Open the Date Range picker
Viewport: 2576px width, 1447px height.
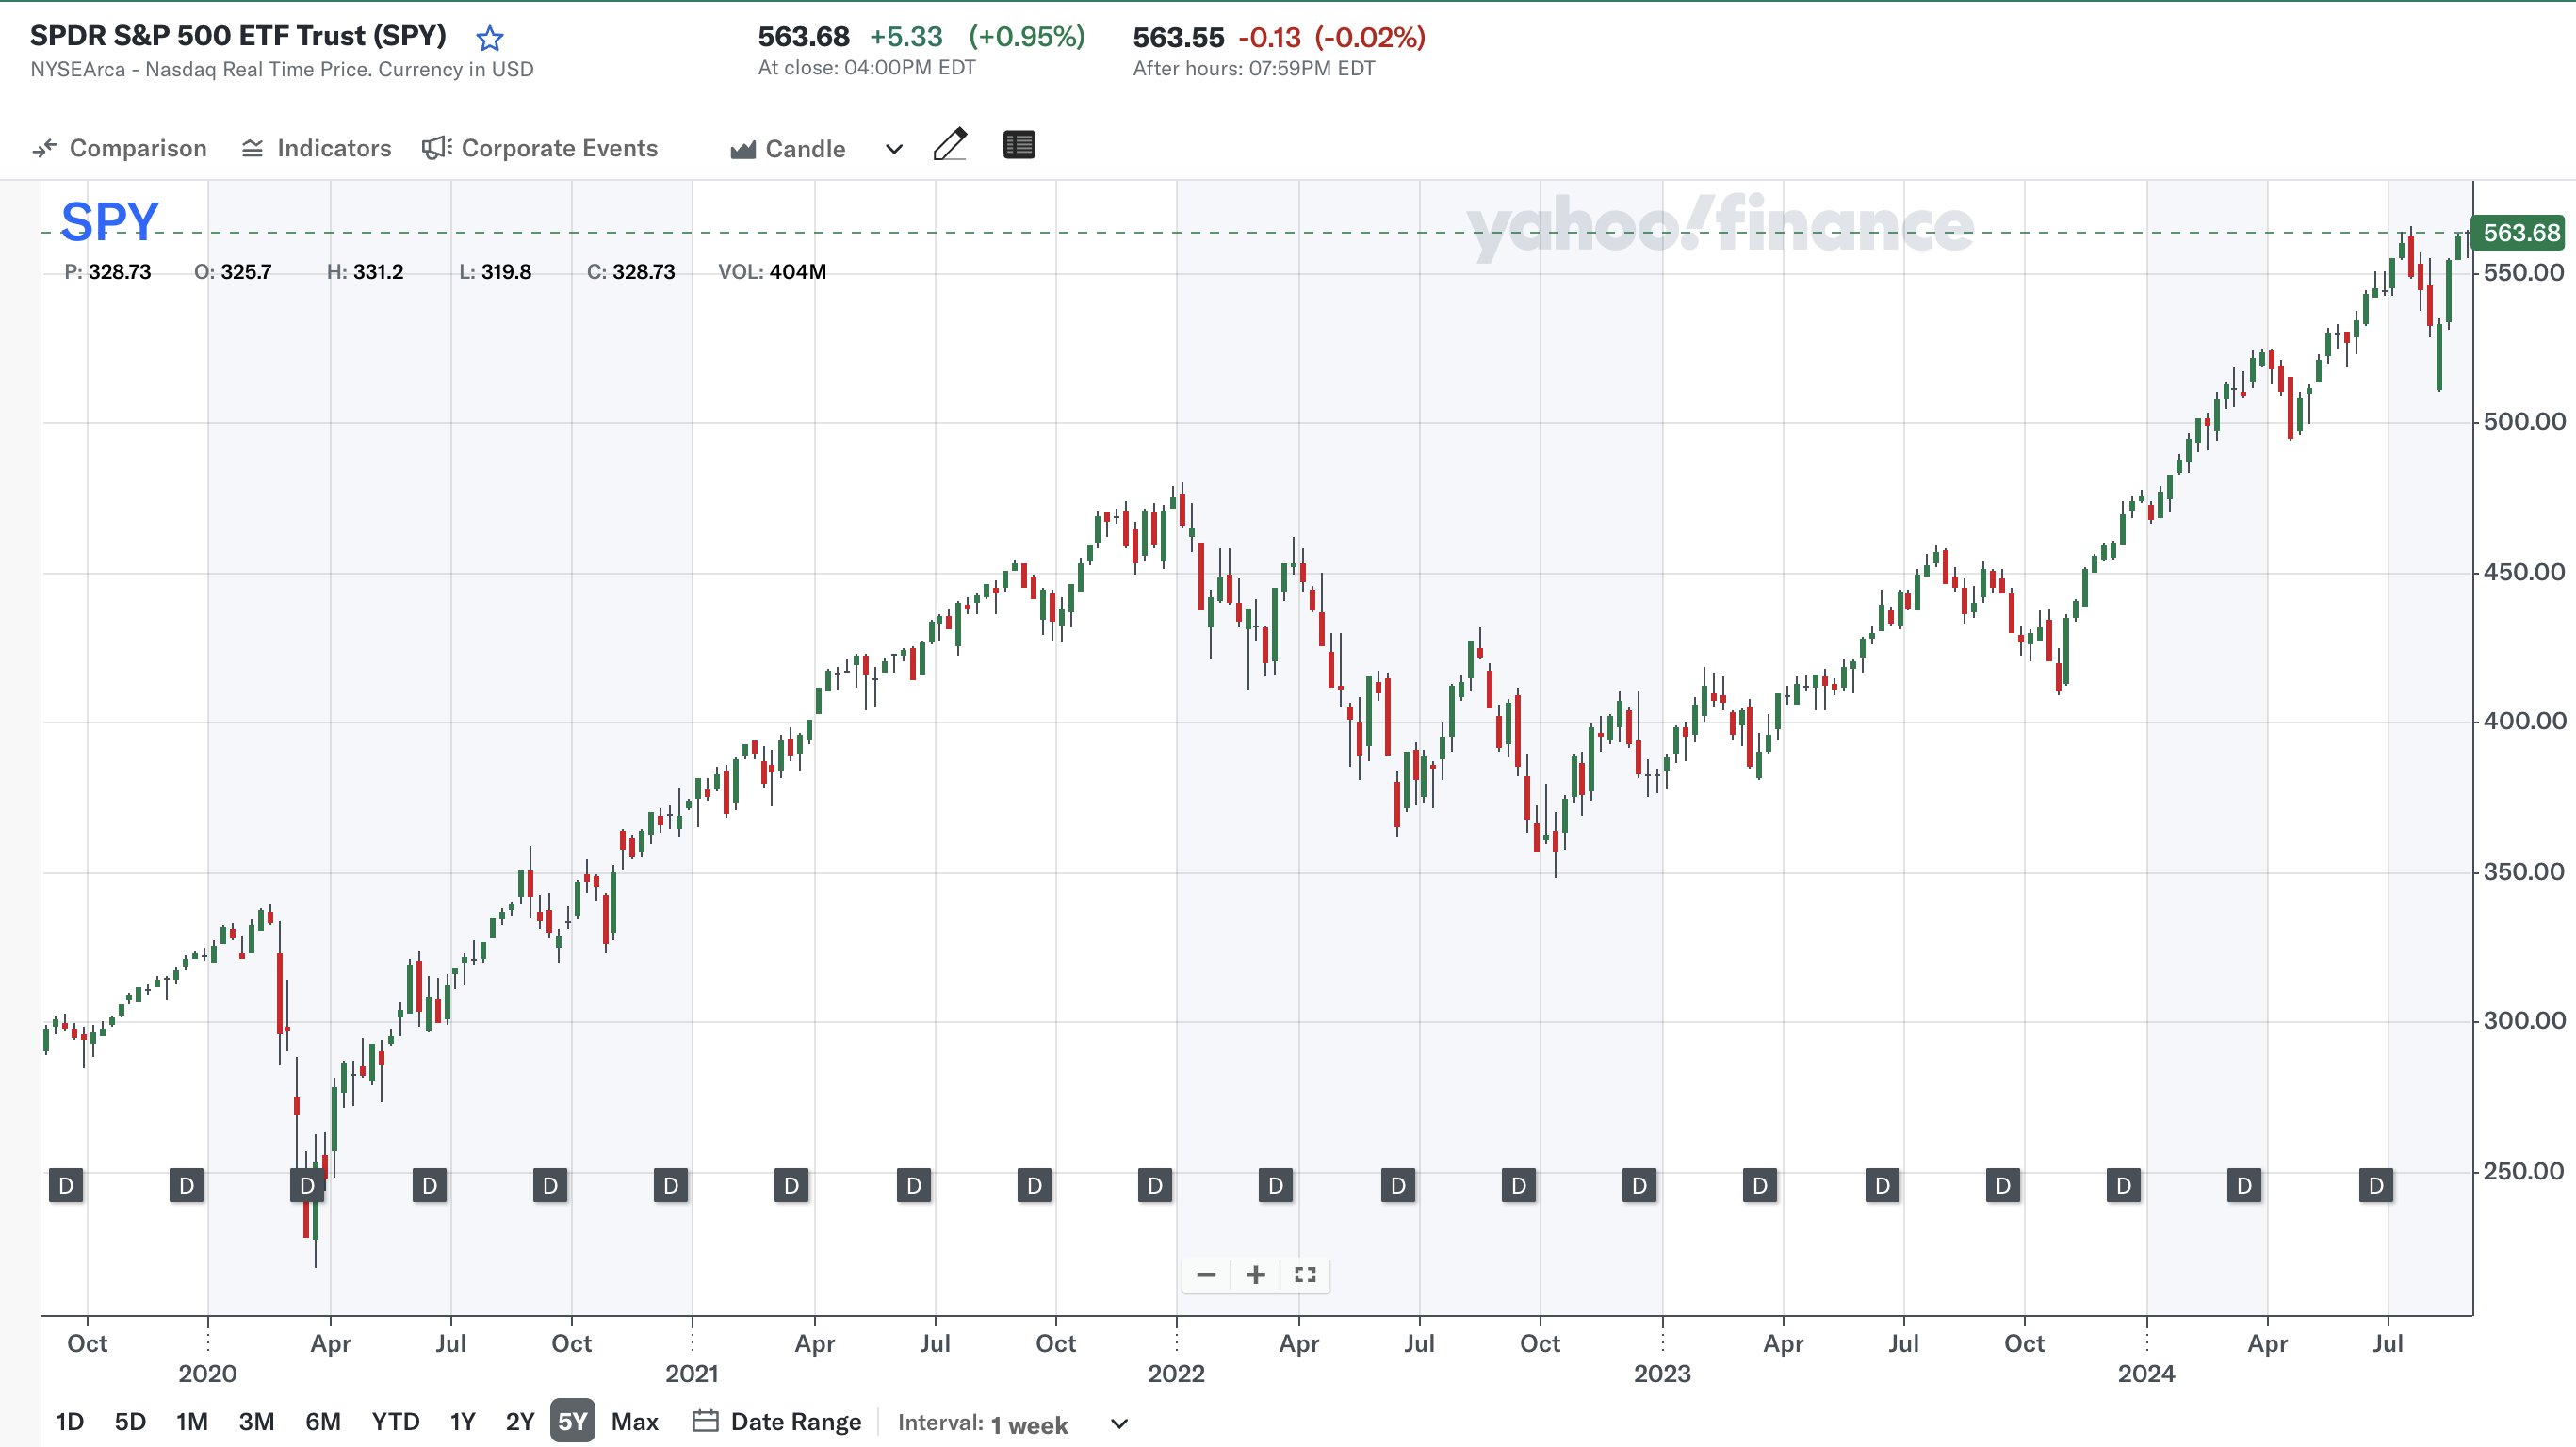796,1421
